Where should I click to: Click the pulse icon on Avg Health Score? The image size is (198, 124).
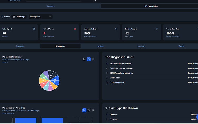point(116,29)
